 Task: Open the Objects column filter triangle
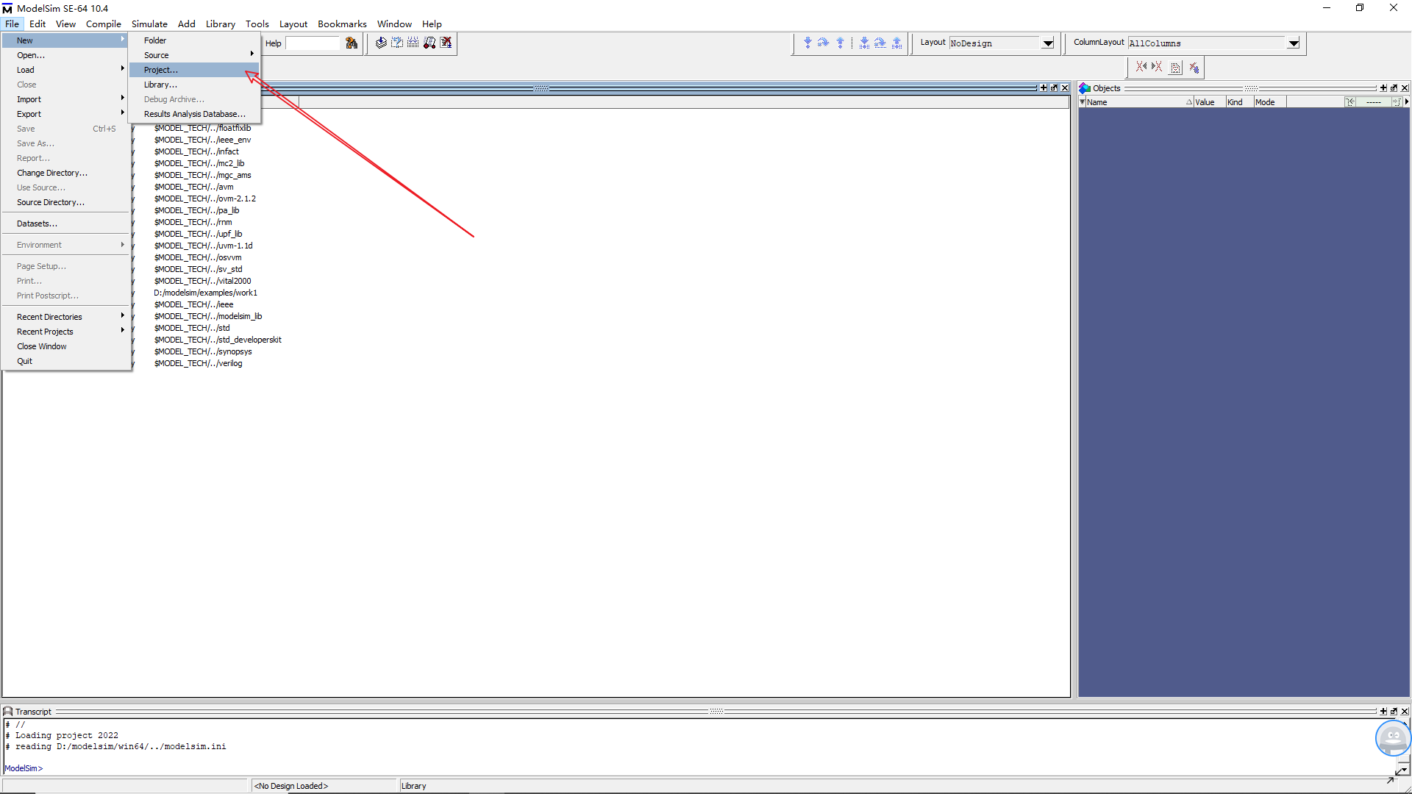1083,102
